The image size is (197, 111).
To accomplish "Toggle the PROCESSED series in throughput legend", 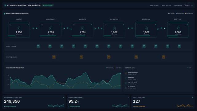I will coord(110,68).
